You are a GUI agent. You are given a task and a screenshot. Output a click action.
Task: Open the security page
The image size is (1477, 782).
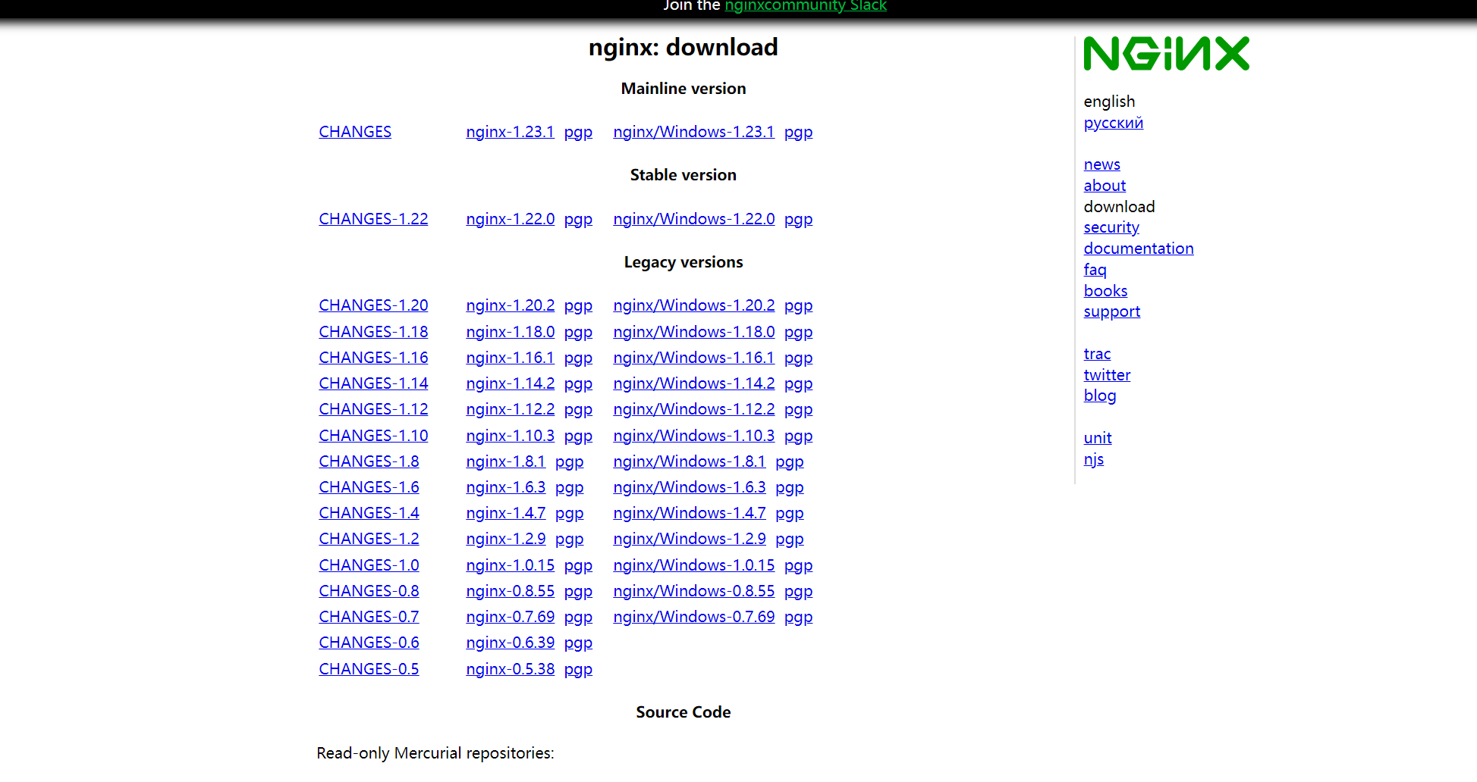[x=1111, y=227]
